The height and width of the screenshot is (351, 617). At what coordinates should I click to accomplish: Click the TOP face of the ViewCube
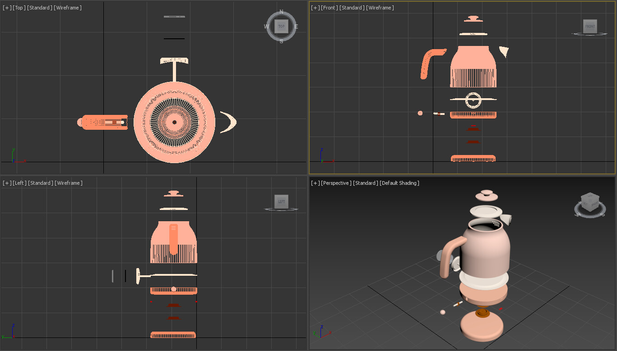tap(281, 26)
